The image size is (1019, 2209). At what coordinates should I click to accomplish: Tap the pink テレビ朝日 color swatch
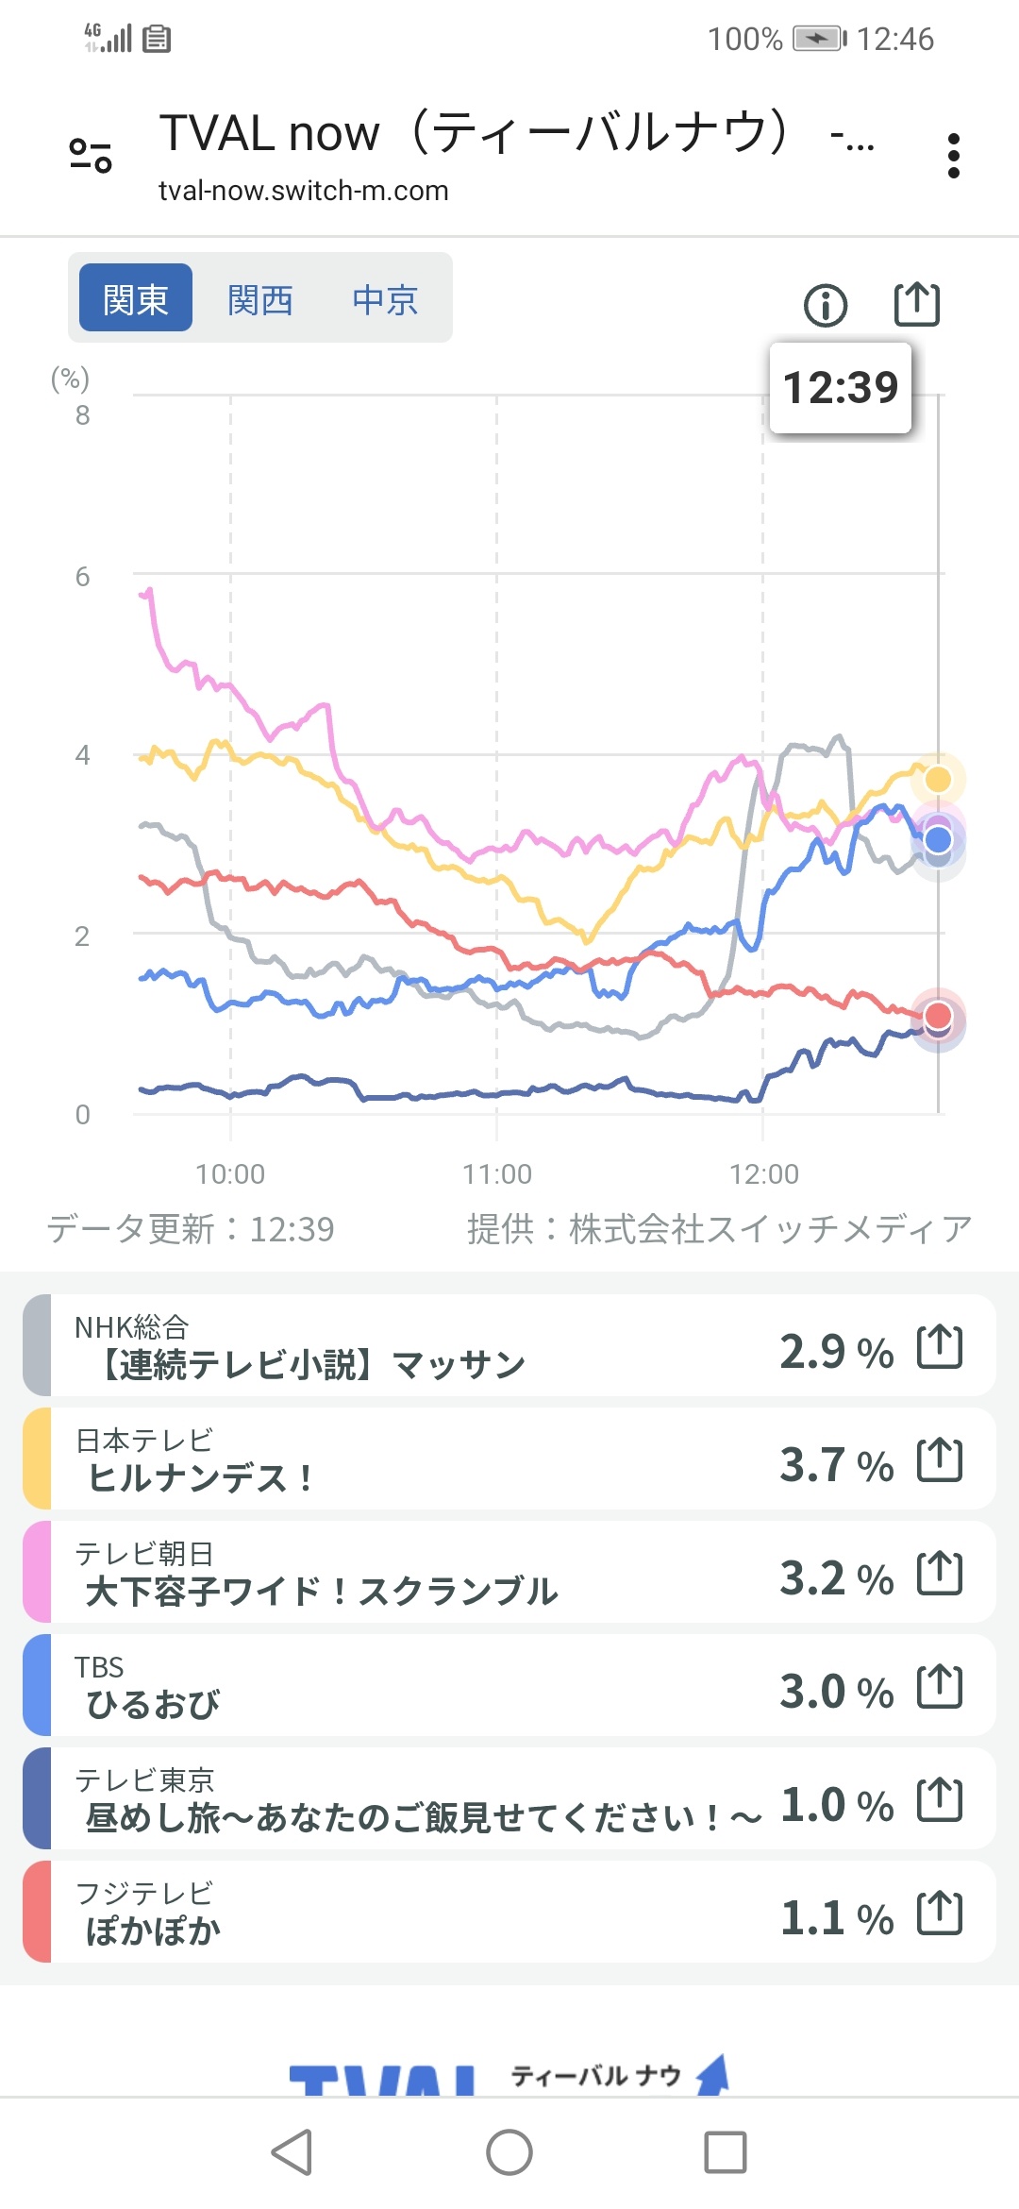pyautogui.click(x=38, y=1573)
